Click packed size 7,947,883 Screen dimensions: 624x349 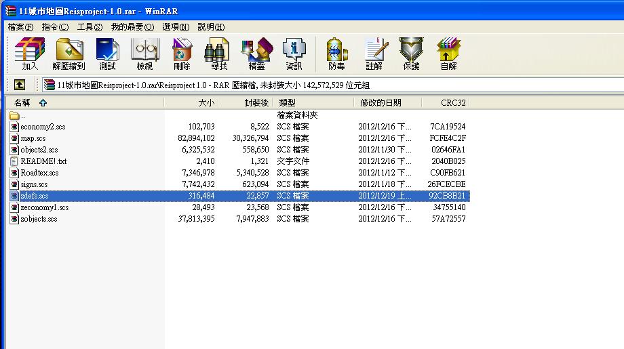point(253,219)
